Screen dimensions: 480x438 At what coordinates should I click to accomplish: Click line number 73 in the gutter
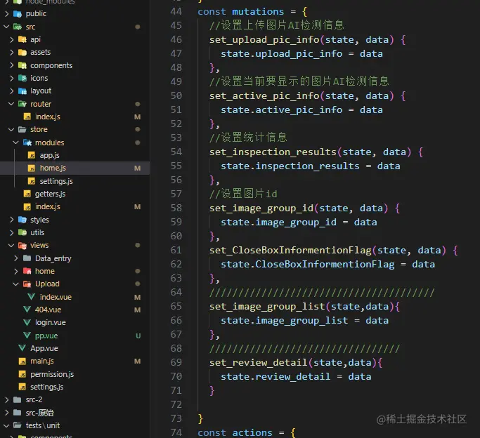(176, 418)
